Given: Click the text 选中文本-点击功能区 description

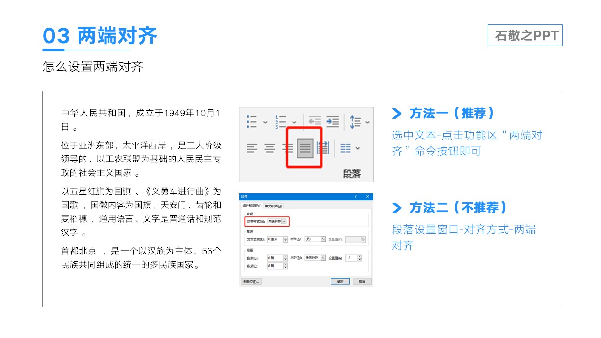Looking at the screenshot, I should (467, 143).
